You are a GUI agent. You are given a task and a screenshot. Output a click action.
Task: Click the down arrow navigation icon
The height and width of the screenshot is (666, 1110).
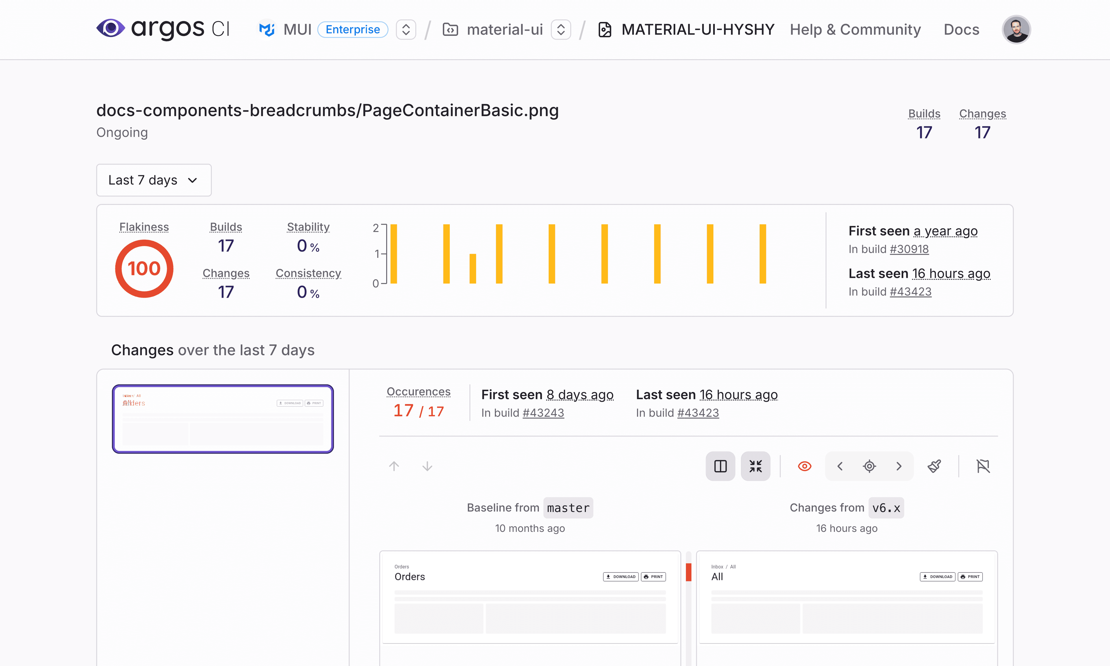tap(427, 466)
